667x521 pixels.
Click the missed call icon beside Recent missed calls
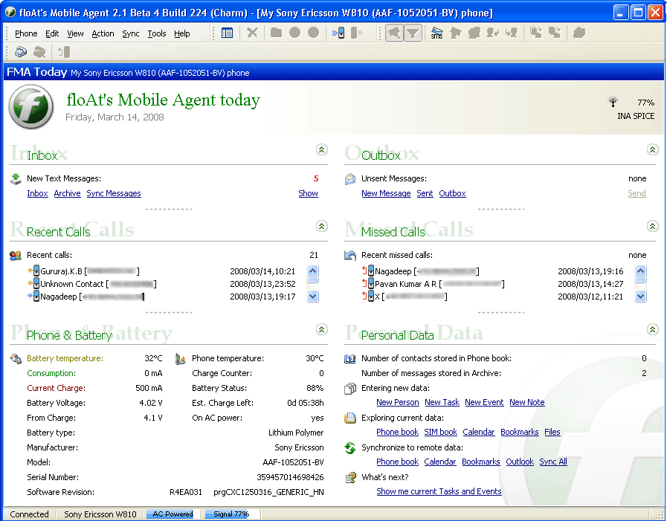click(350, 255)
